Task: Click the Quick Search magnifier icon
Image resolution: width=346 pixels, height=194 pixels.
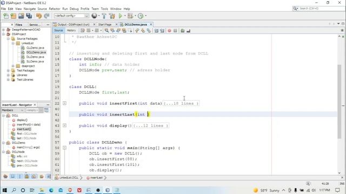Action: (x=296, y=9)
